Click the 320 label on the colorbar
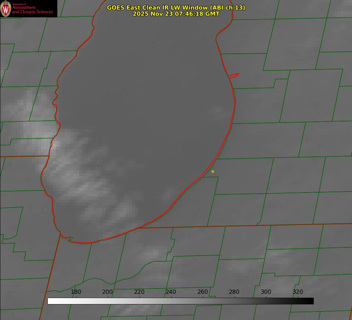Image resolution: width=352 pixels, height=320 pixels. pyautogui.click(x=298, y=292)
